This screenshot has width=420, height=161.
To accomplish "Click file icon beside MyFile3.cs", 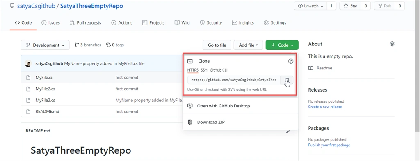I will pyautogui.click(x=28, y=101).
